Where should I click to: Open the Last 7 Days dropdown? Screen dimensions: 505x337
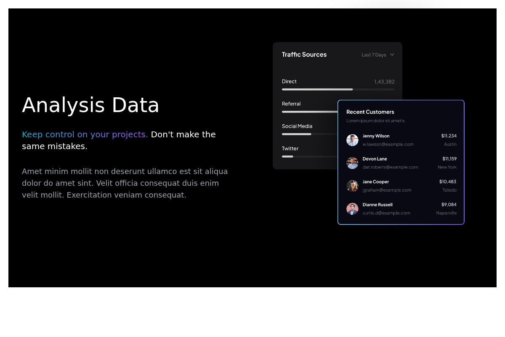click(374, 55)
